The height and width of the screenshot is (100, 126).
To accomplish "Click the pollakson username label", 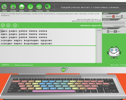I will (x=6, y=65).
